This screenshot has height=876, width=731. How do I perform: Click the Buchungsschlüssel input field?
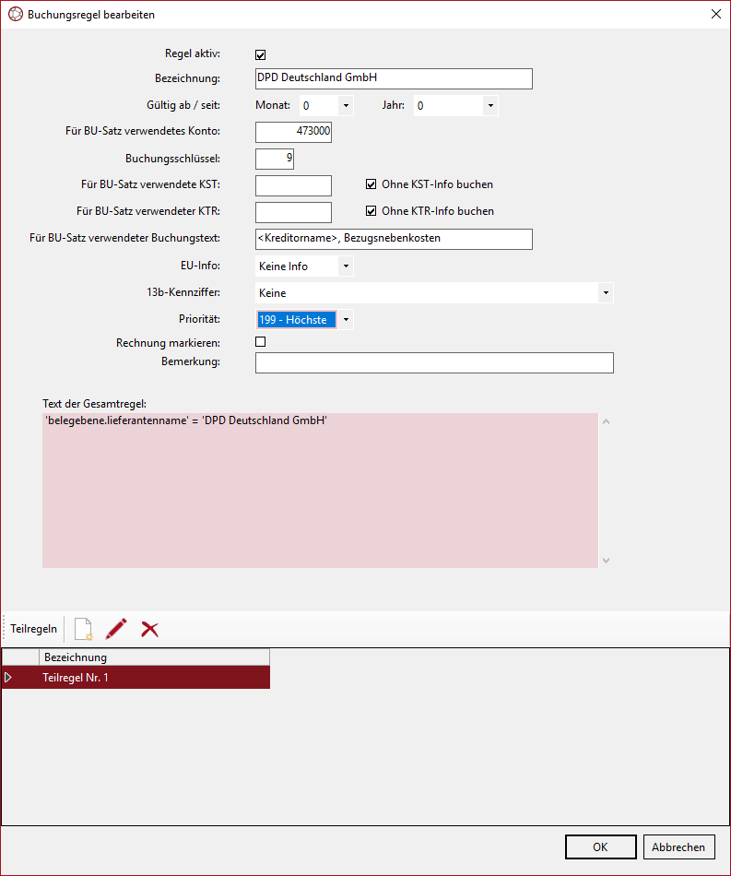pyautogui.click(x=274, y=159)
